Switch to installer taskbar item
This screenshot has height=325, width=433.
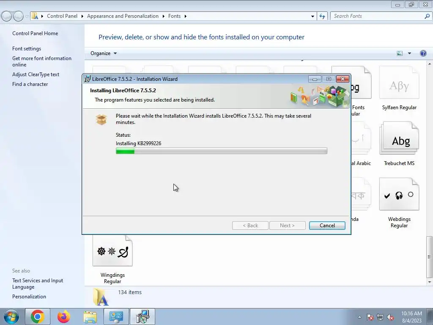(x=143, y=317)
